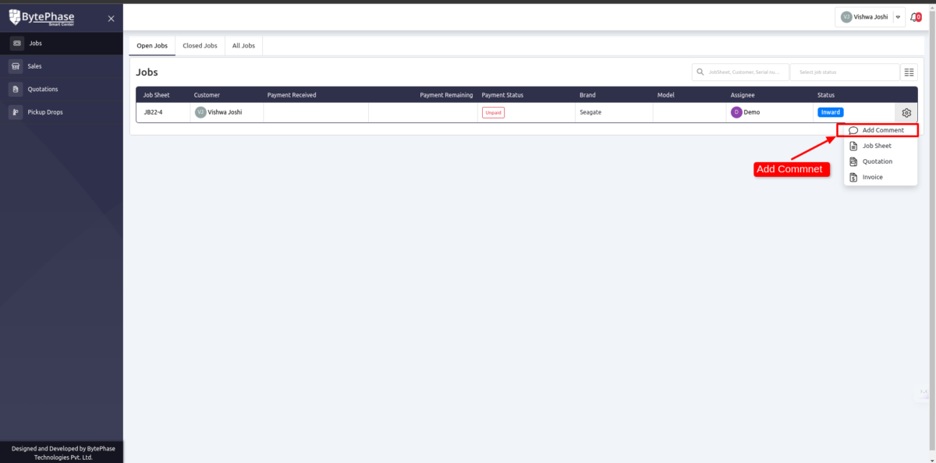Choose Job Sheet from the menu

tap(877, 146)
